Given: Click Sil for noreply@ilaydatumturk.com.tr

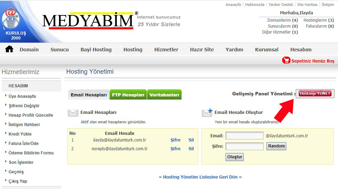Looking at the screenshot, I should 191,149.
